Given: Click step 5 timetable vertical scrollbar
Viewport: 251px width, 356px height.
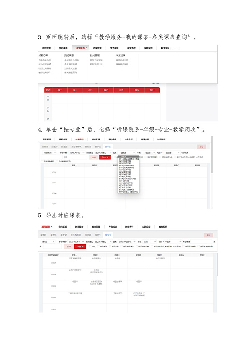Looking at the screenshot, I should [217, 264].
